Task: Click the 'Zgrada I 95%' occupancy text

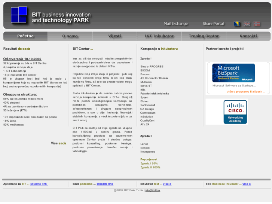Action: point(149,164)
